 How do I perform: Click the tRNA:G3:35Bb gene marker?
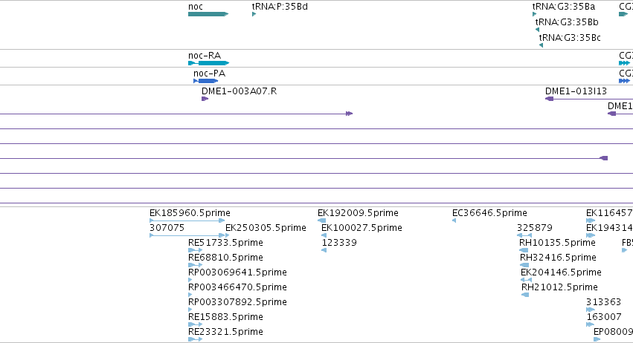pyautogui.click(x=537, y=30)
